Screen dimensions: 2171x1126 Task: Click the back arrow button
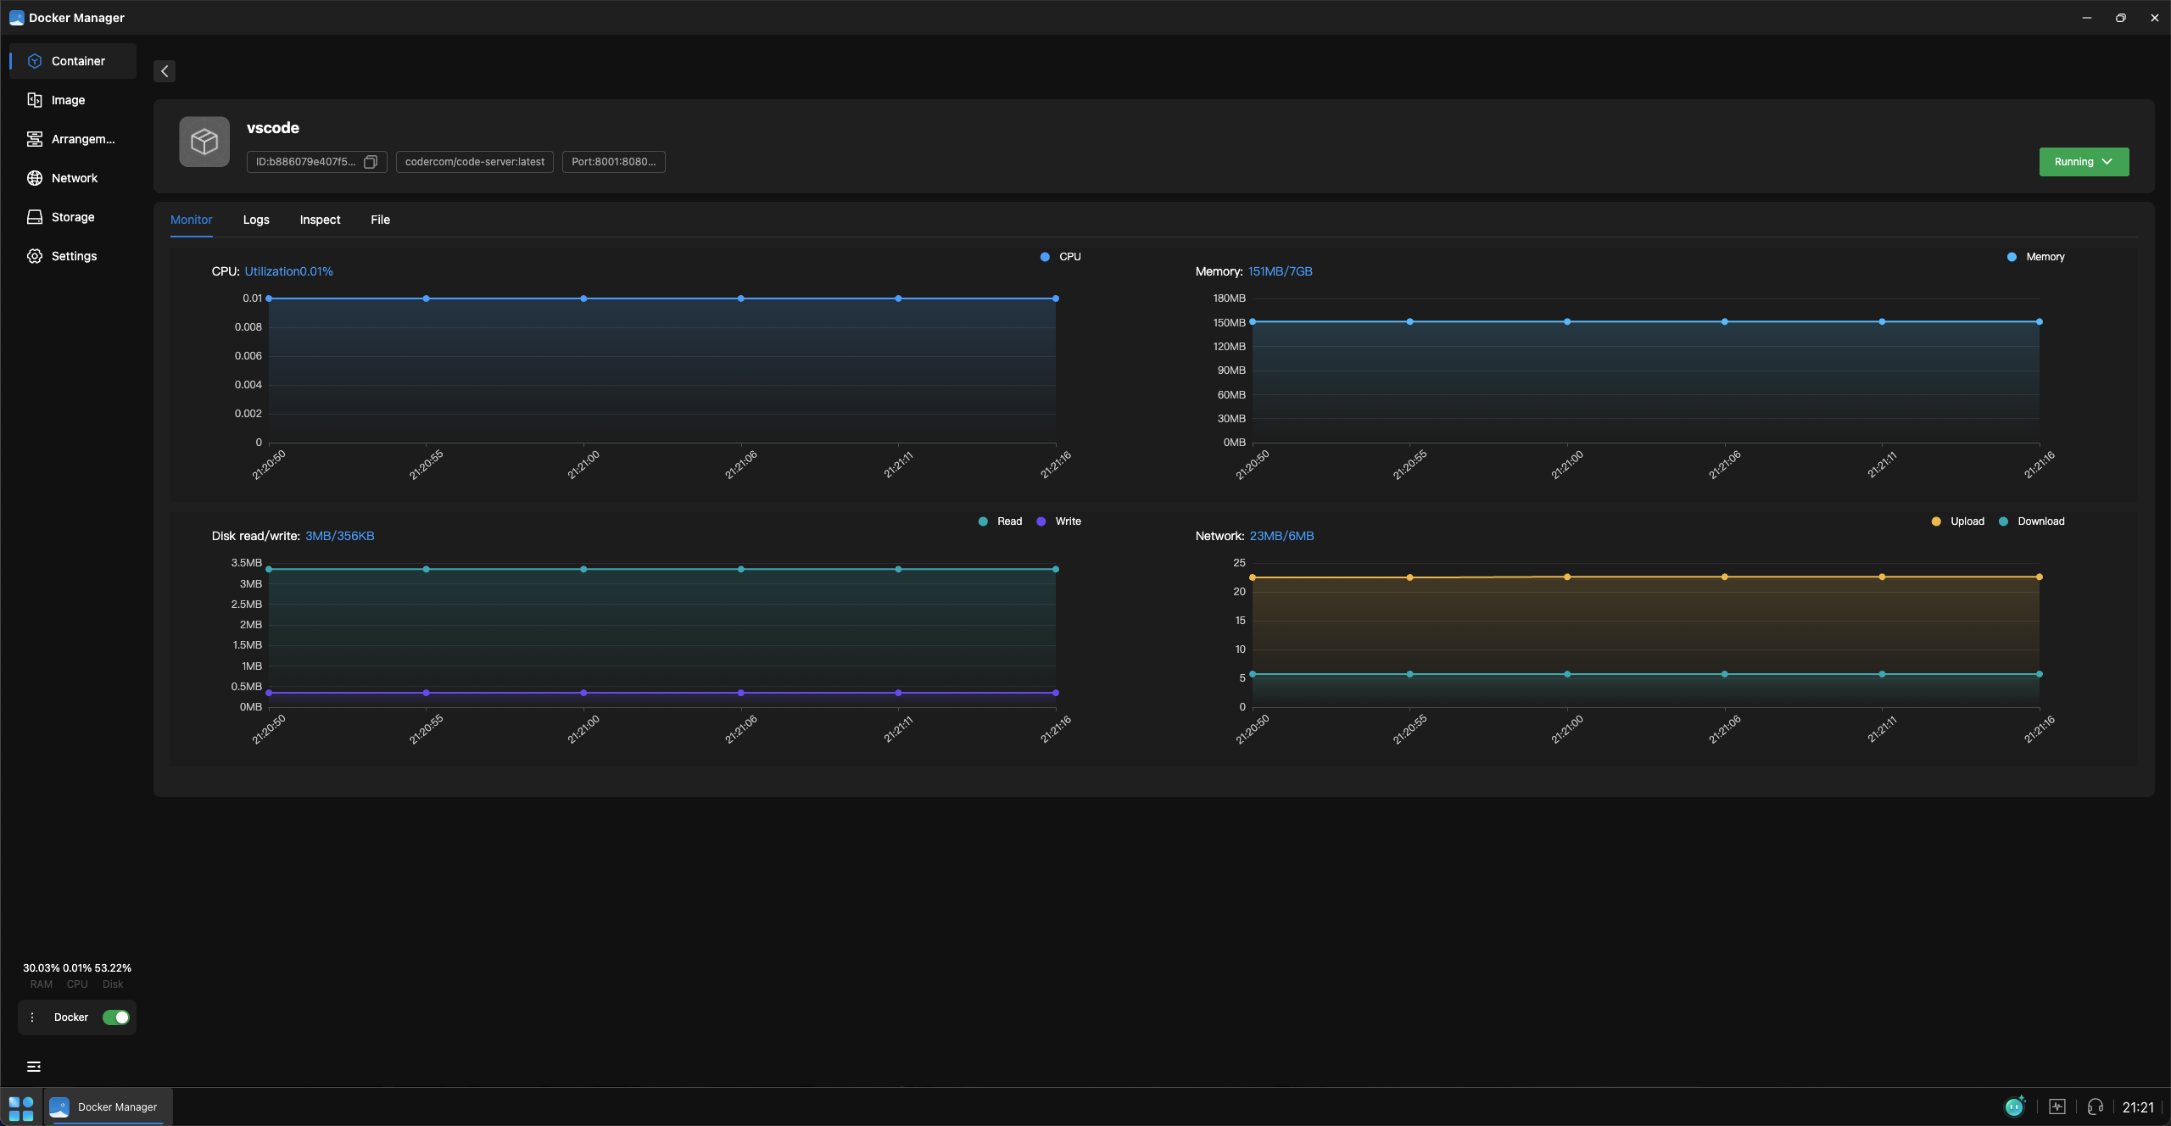coord(165,71)
